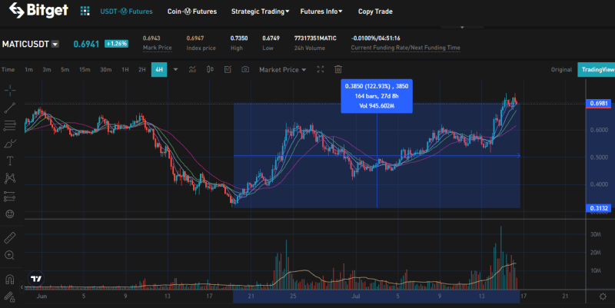Open Strategic Trading dropdown menu

[x=260, y=12]
